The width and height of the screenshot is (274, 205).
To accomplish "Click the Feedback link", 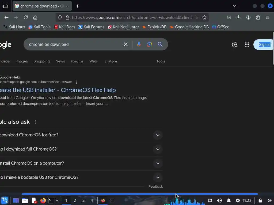I will click(155, 187).
